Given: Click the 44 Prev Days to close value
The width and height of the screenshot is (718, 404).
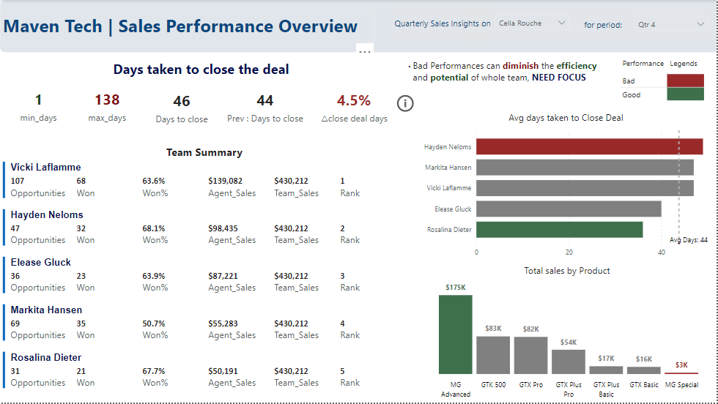Looking at the screenshot, I should pos(264,100).
